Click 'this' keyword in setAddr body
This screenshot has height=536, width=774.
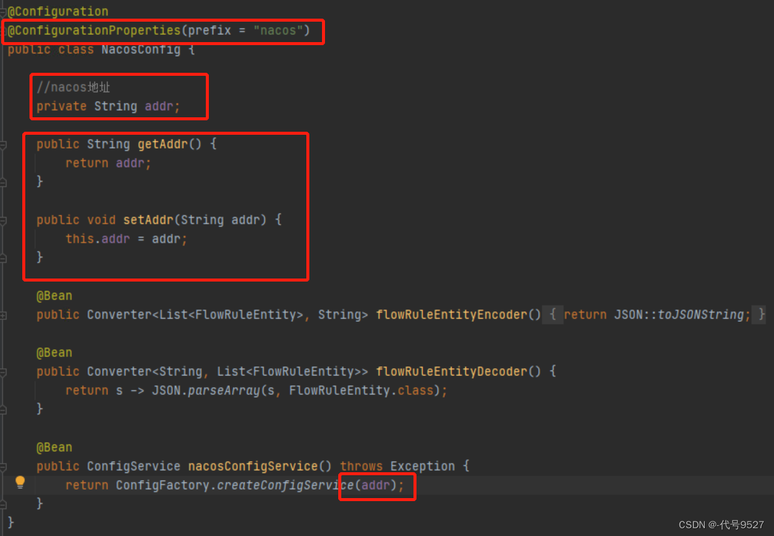[x=79, y=239]
